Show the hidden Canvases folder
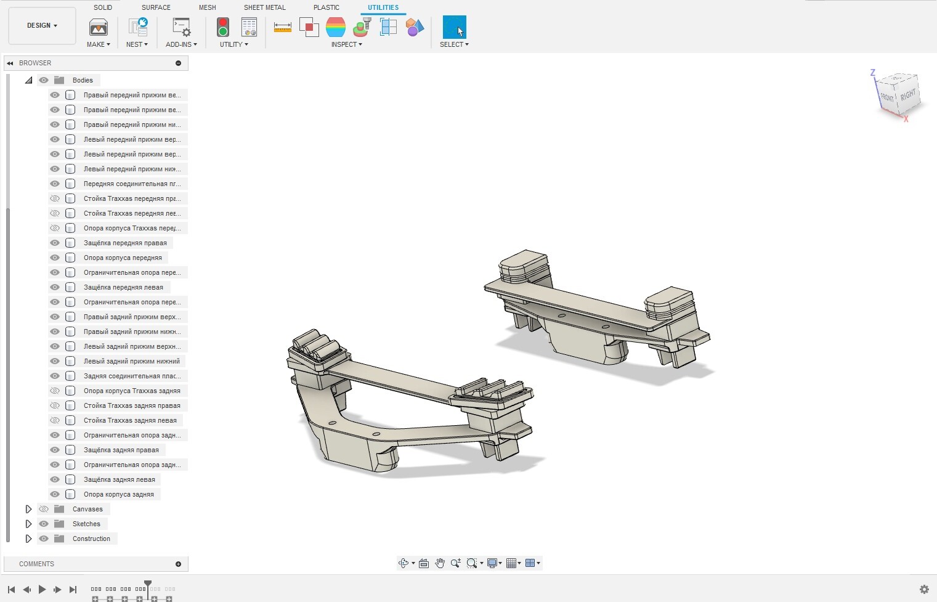 (44, 509)
